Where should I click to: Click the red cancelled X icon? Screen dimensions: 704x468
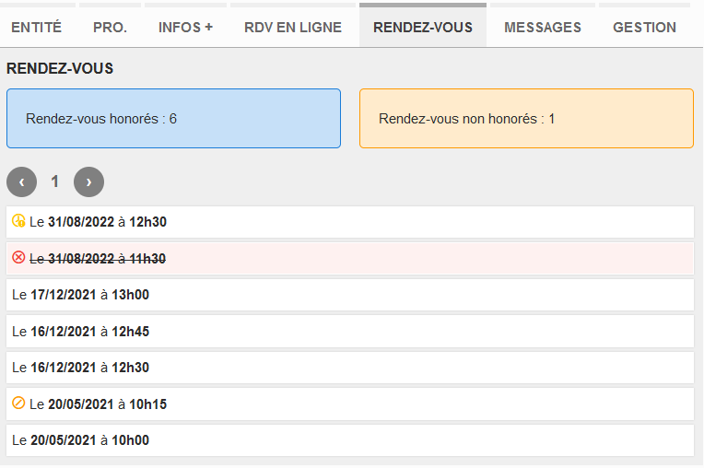(18, 258)
